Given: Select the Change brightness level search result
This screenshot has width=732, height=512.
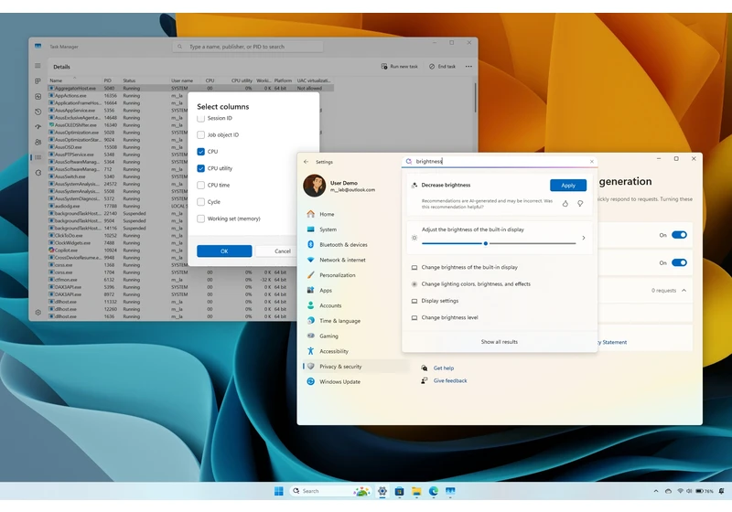Looking at the screenshot, I should pos(500,317).
